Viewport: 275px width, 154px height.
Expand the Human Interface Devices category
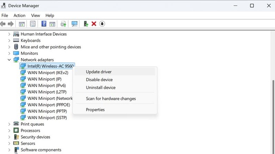[9, 34]
